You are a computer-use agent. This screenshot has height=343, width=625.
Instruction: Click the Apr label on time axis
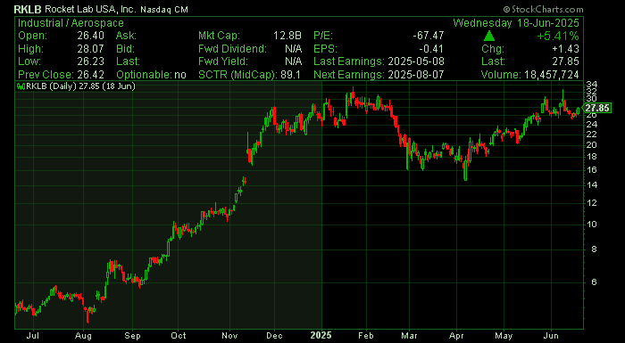[456, 336]
